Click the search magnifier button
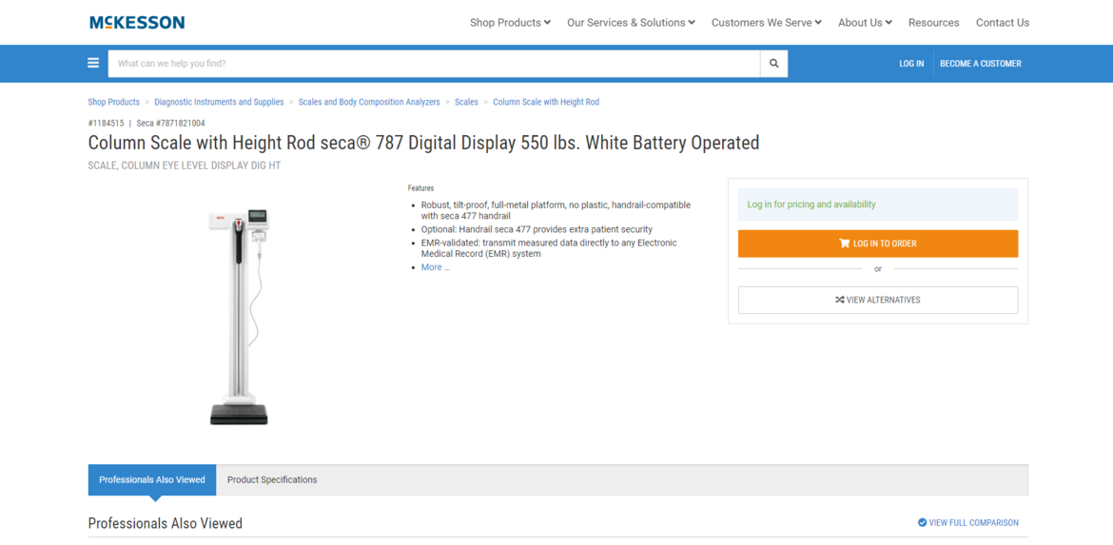Viewport: 1113px width, 545px height. point(773,63)
